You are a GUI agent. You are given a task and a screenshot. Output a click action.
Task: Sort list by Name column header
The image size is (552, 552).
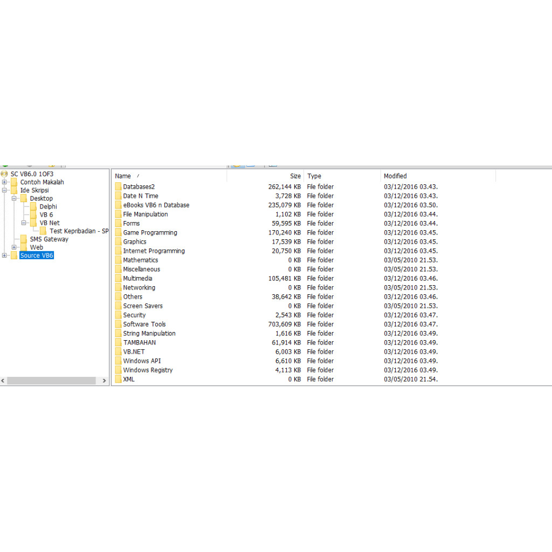coord(169,176)
